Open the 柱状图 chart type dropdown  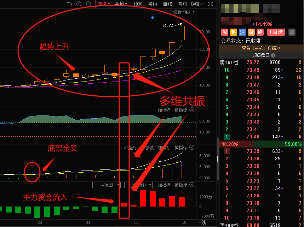click(107, 185)
